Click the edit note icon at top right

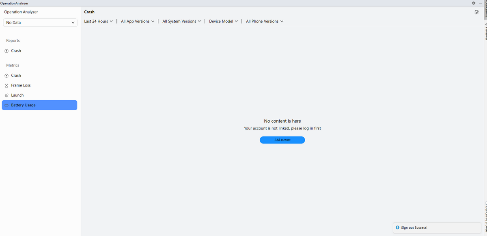(476, 12)
